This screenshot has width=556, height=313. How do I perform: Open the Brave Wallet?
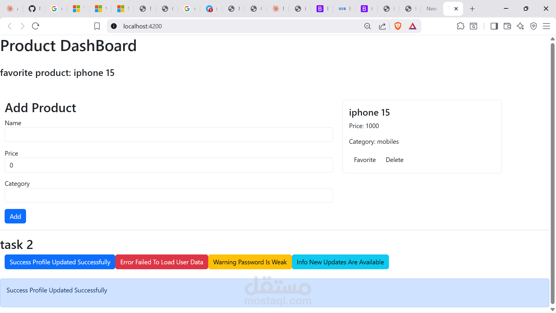click(x=507, y=26)
